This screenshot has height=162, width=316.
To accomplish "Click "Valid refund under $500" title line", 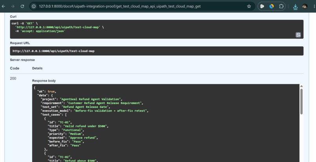I will coord(78,126).
